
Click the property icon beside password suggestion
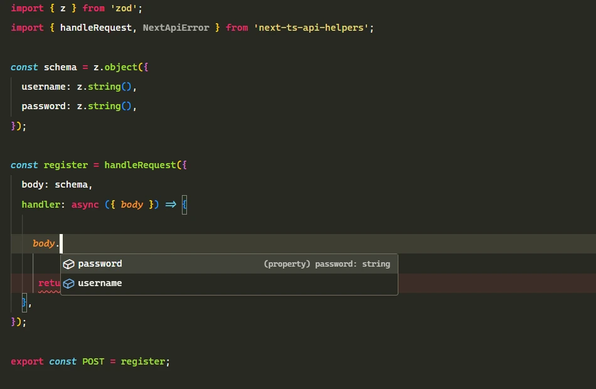[68, 264]
